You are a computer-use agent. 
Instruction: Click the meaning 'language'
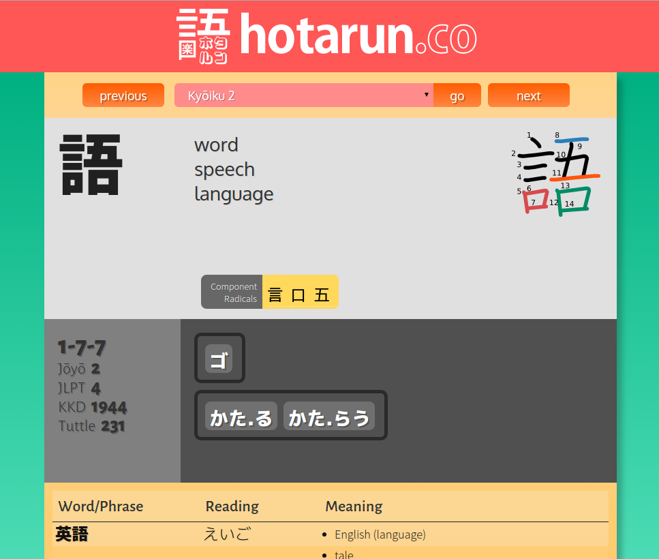[x=234, y=194]
